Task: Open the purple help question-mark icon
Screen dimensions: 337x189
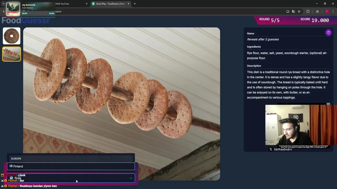Action: pyautogui.click(x=328, y=33)
